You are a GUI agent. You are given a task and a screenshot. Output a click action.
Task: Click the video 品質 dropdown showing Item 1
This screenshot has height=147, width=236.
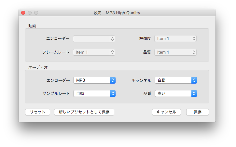[175, 52]
